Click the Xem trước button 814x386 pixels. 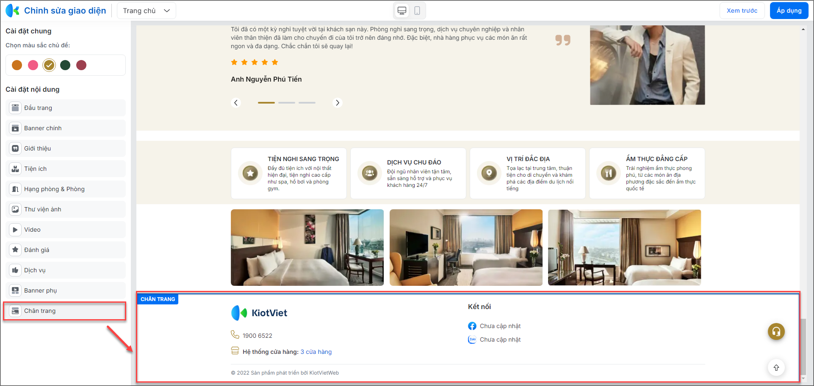(742, 11)
